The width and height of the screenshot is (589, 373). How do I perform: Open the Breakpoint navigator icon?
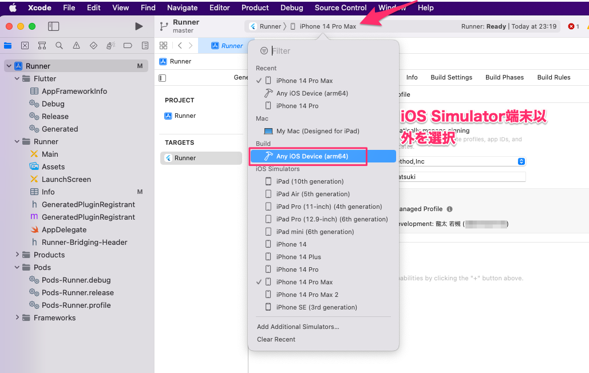tap(128, 46)
